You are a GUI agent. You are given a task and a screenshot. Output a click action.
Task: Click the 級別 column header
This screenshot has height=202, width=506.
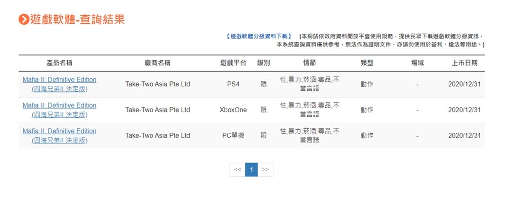[x=264, y=63]
